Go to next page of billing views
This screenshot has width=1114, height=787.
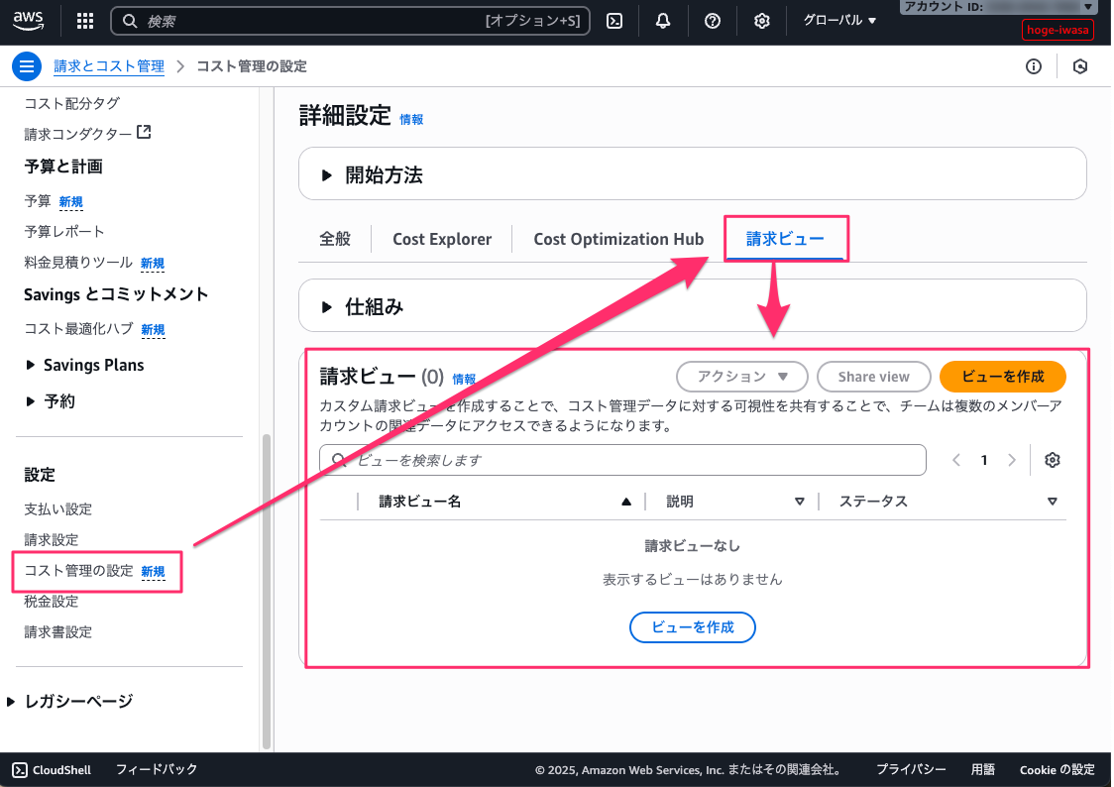[x=1012, y=460]
